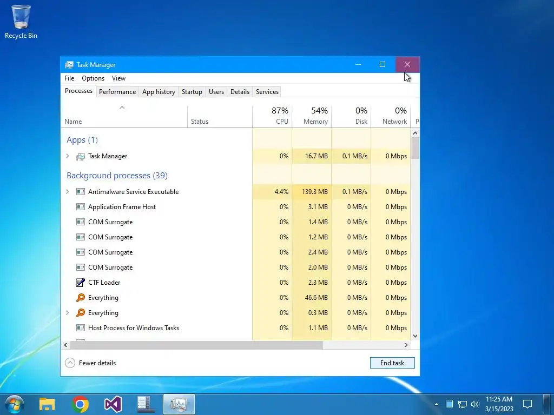Click the network tray icon
The image size is (554, 415).
(x=463, y=404)
